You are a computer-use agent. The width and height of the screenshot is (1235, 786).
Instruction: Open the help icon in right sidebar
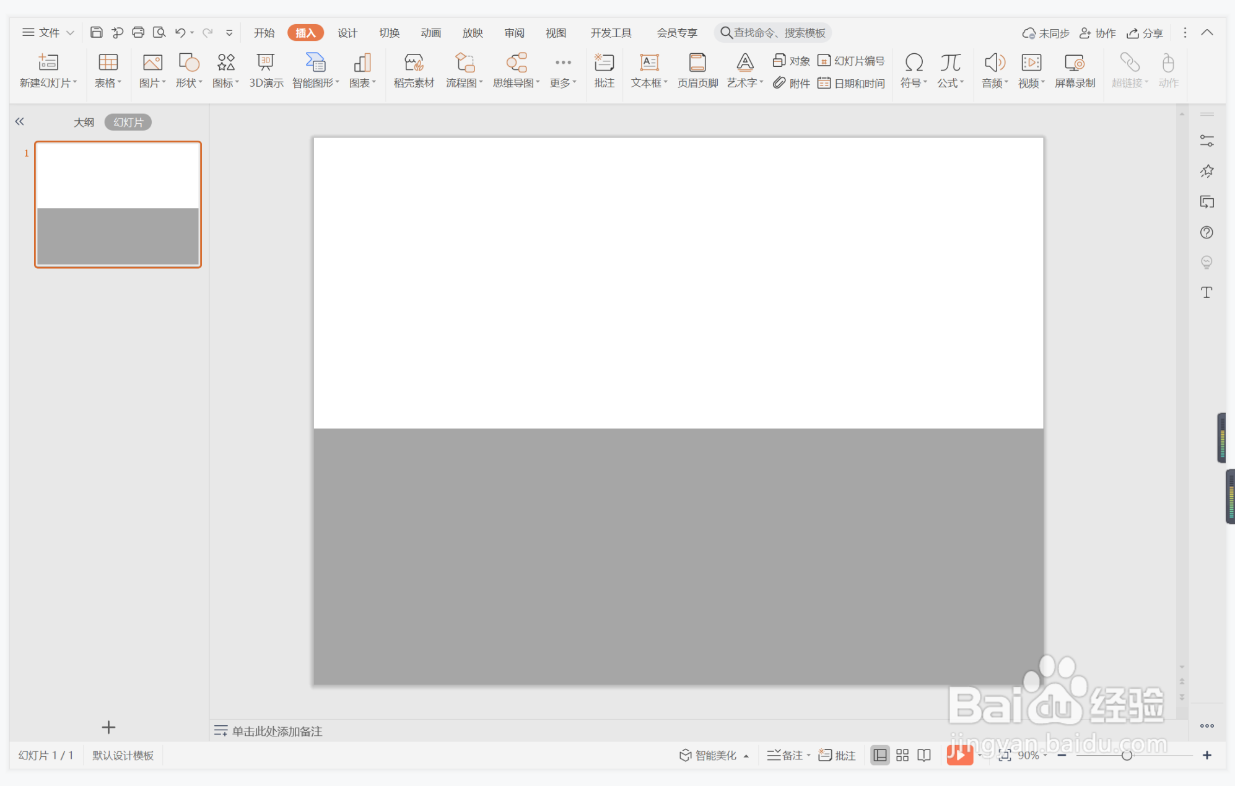1206,232
